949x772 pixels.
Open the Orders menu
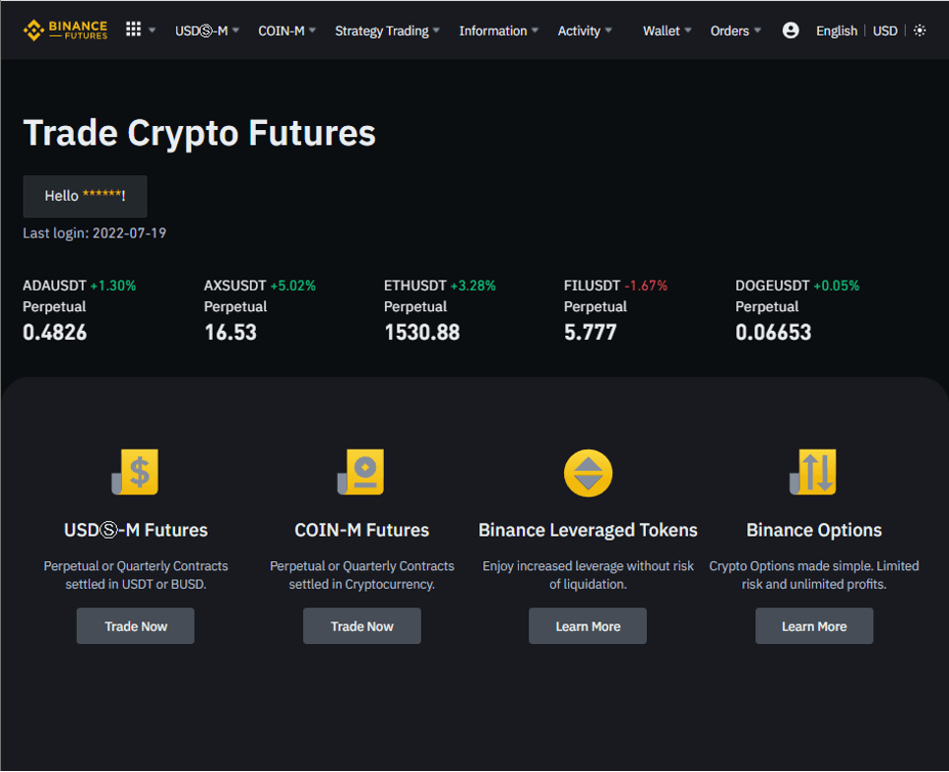point(735,31)
